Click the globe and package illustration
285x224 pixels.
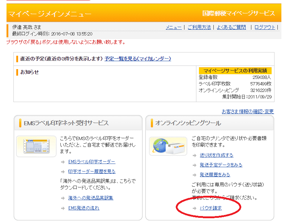[x=168, y=146]
